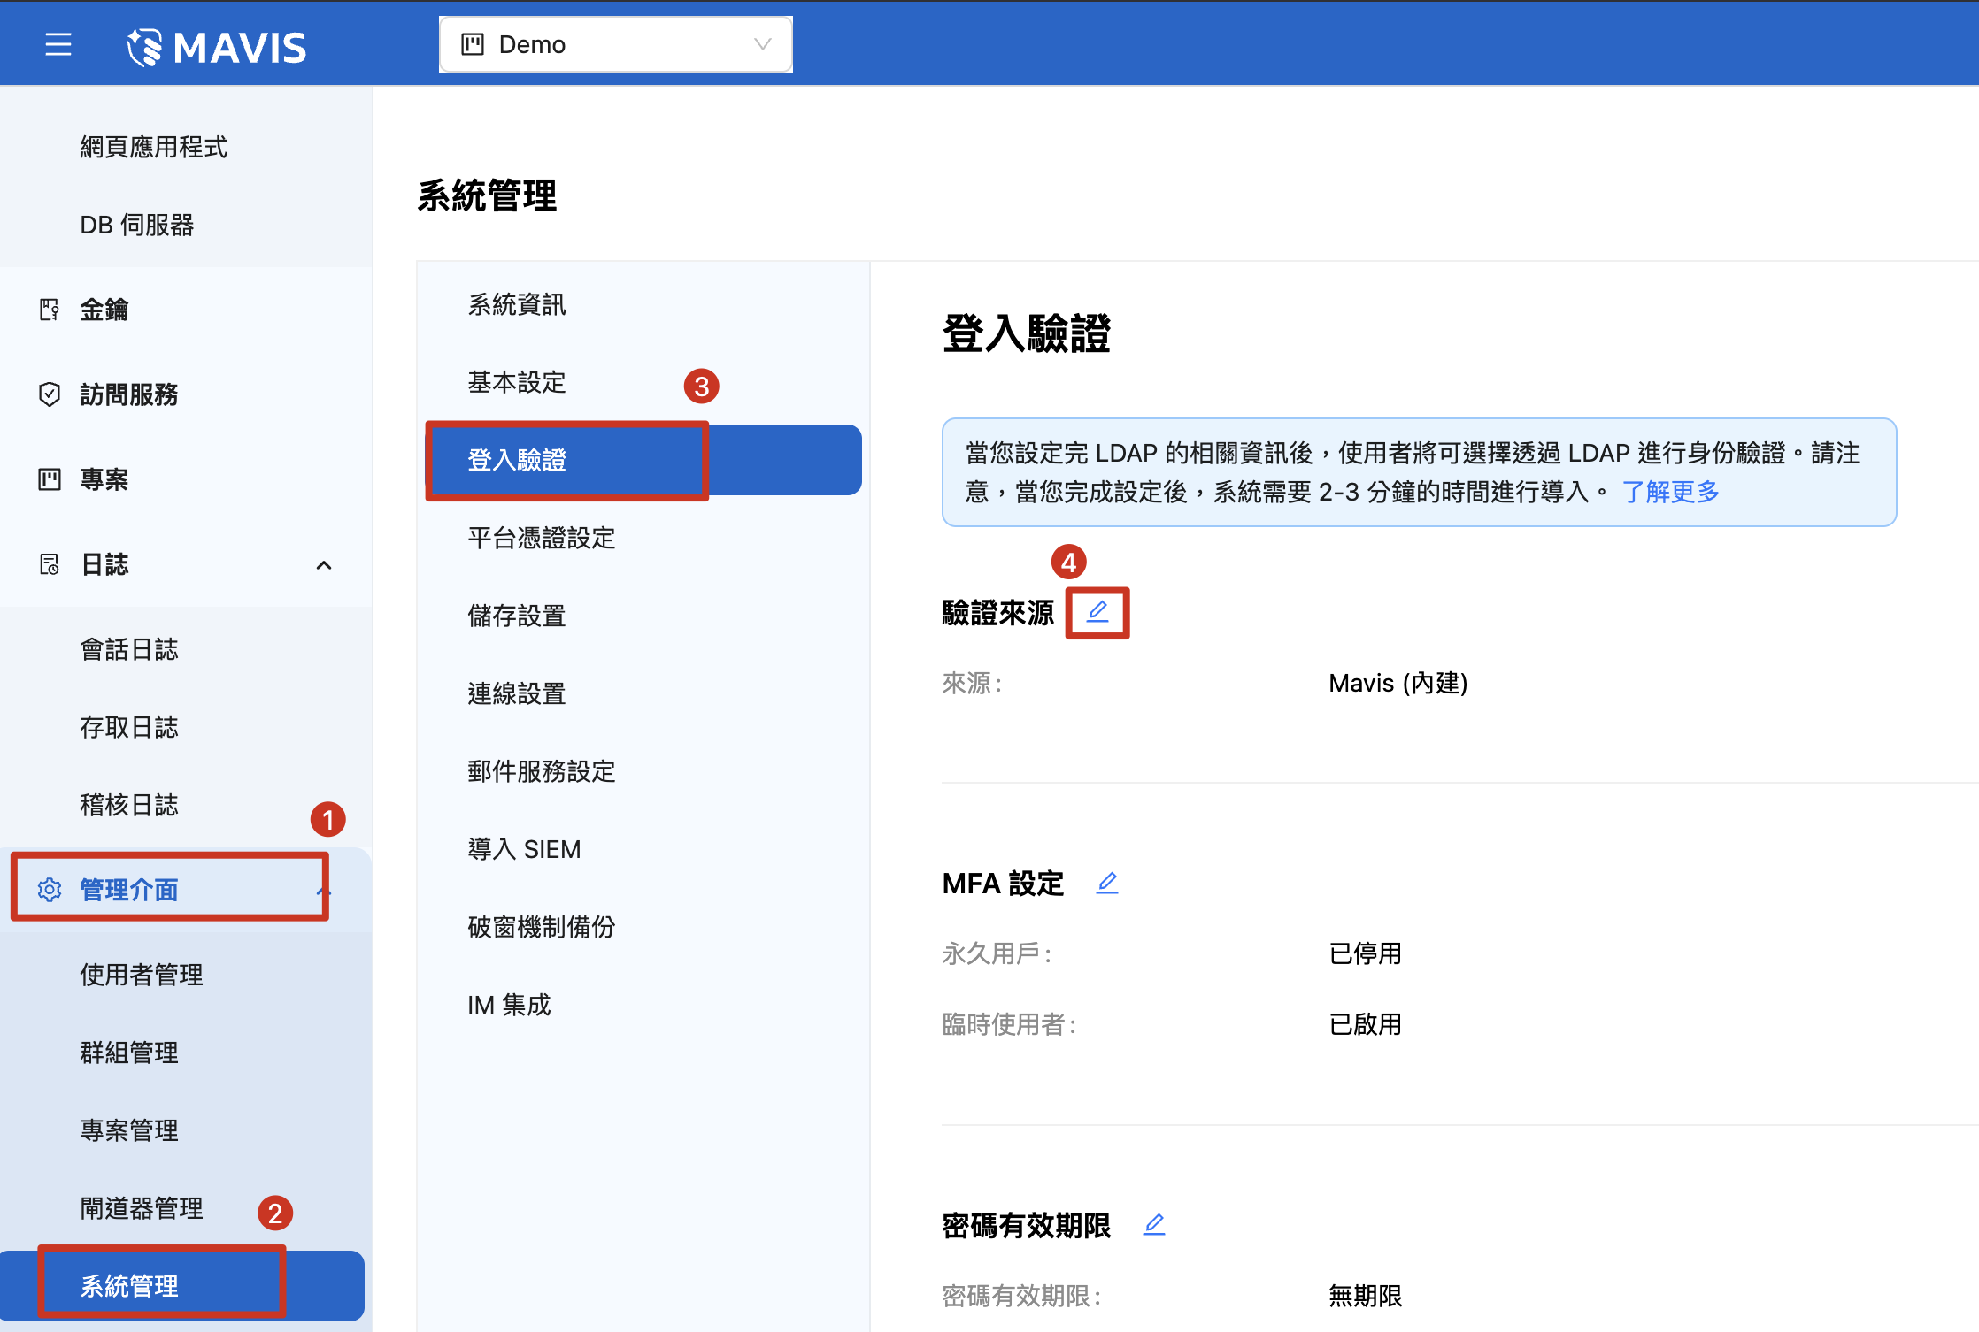Open 存取日誌 log page
The height and width of the screenshot is (1332, 1979).
pyautogui.click(x=129, y=727)
